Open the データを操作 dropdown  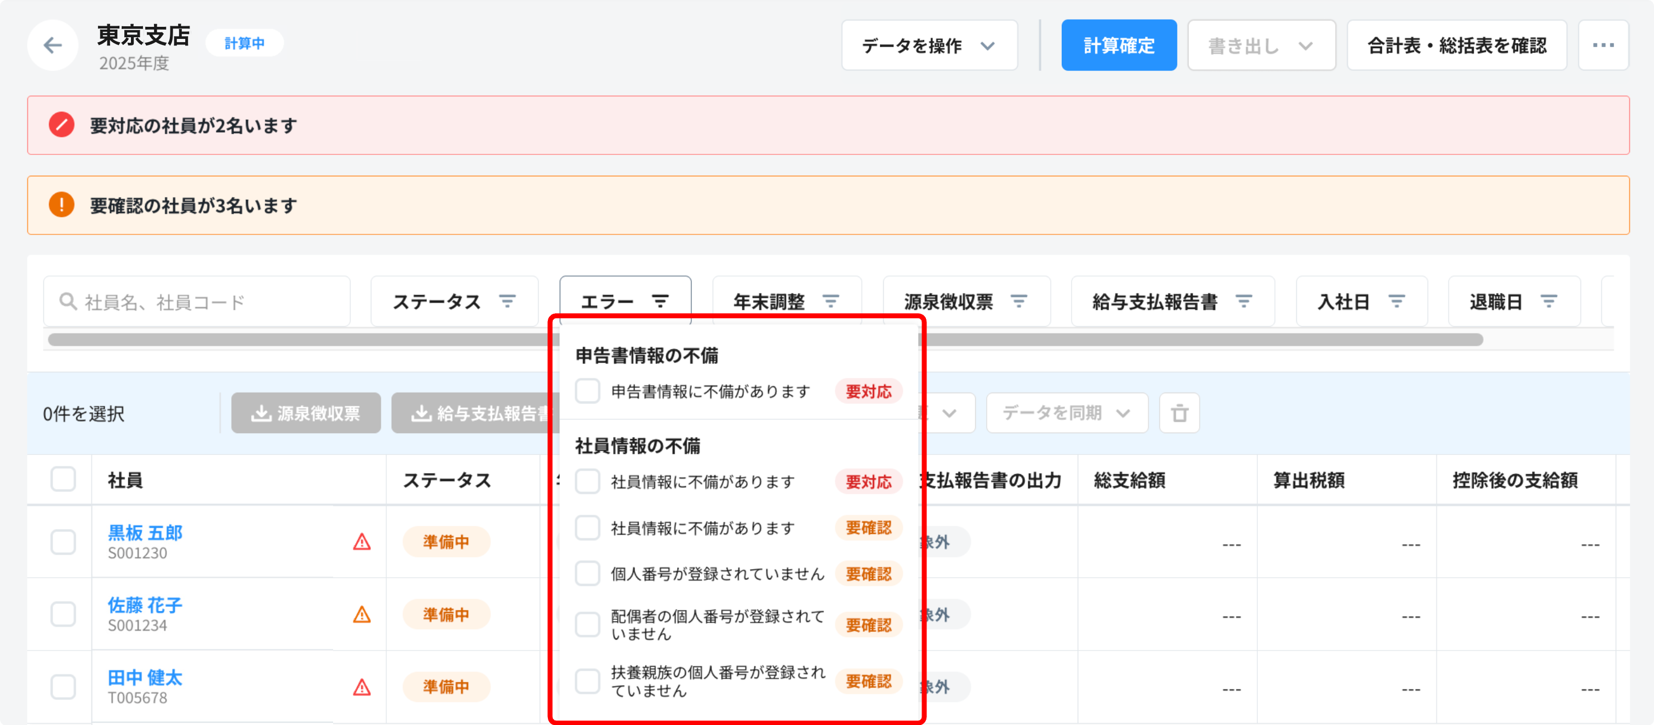(x=929, y=45)
